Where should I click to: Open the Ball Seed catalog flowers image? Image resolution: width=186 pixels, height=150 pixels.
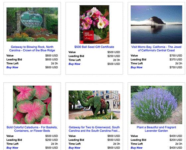(94, 25)
